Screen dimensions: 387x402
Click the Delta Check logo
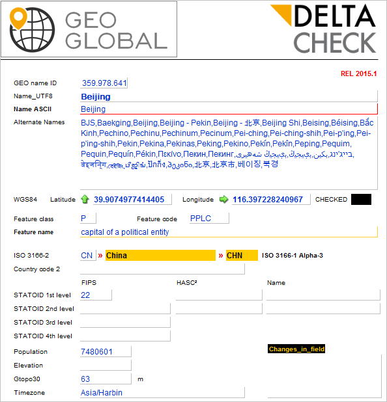point(323,29)
